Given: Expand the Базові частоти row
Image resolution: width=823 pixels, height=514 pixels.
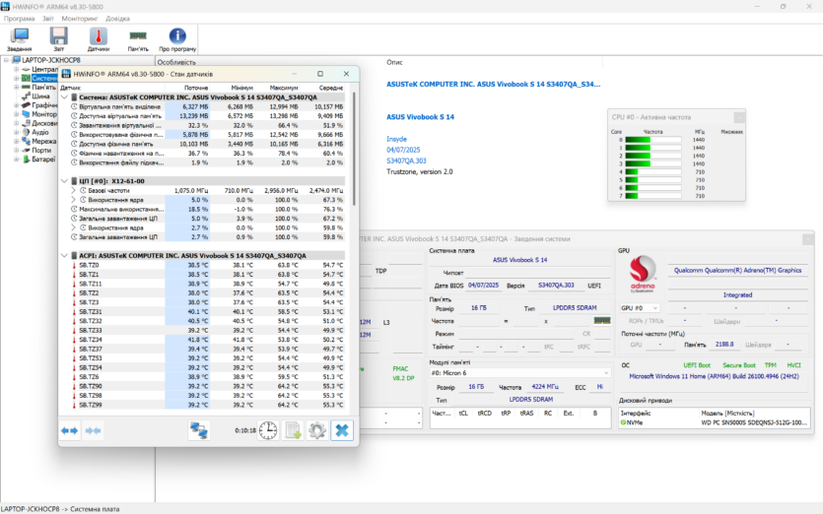Looking at the screenshot, I should click(x=74, y=190).
